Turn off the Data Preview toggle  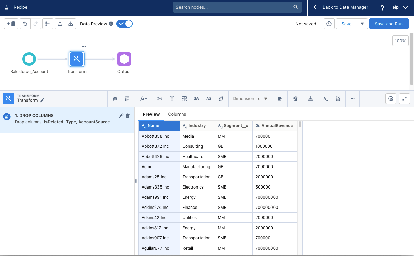coord(124,24)
